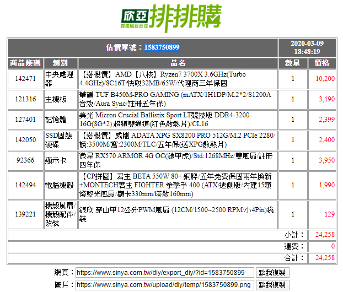This screenshot has height=292, width=343.
Task: Click the SSD固態硬碟 category cell
Action: [61, 140]
